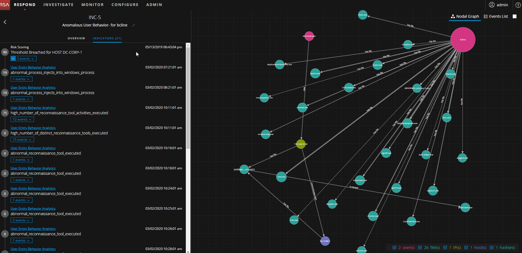
Task: Select the macompatsvc.exe file node
Action: point(264,98)
